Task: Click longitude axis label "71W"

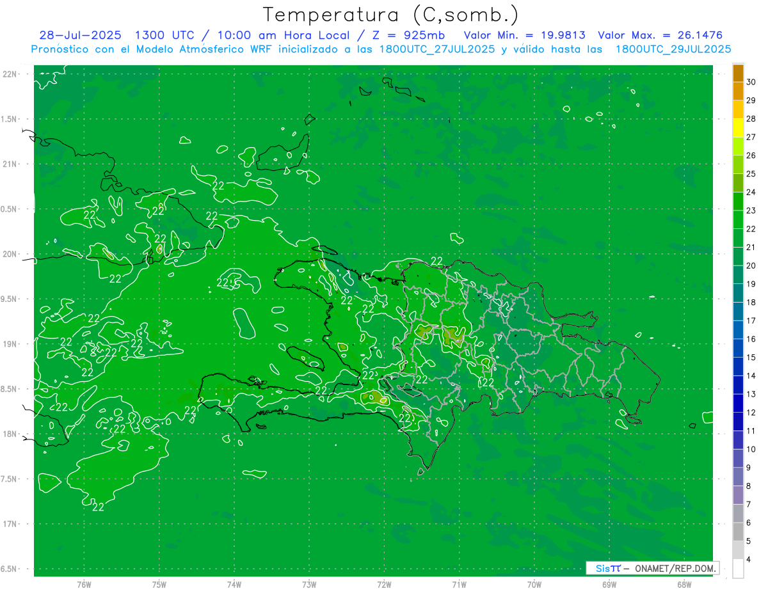Action: click(x=459, y=585)
